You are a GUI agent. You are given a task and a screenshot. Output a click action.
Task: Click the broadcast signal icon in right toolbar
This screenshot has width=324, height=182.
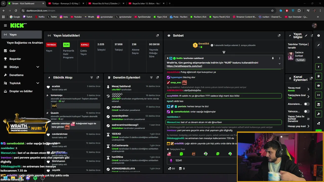pyautogui.click(x=319, y=95)
